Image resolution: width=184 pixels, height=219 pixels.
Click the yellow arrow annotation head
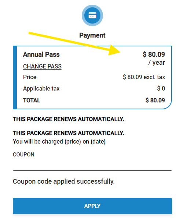(x=113, y=50)
